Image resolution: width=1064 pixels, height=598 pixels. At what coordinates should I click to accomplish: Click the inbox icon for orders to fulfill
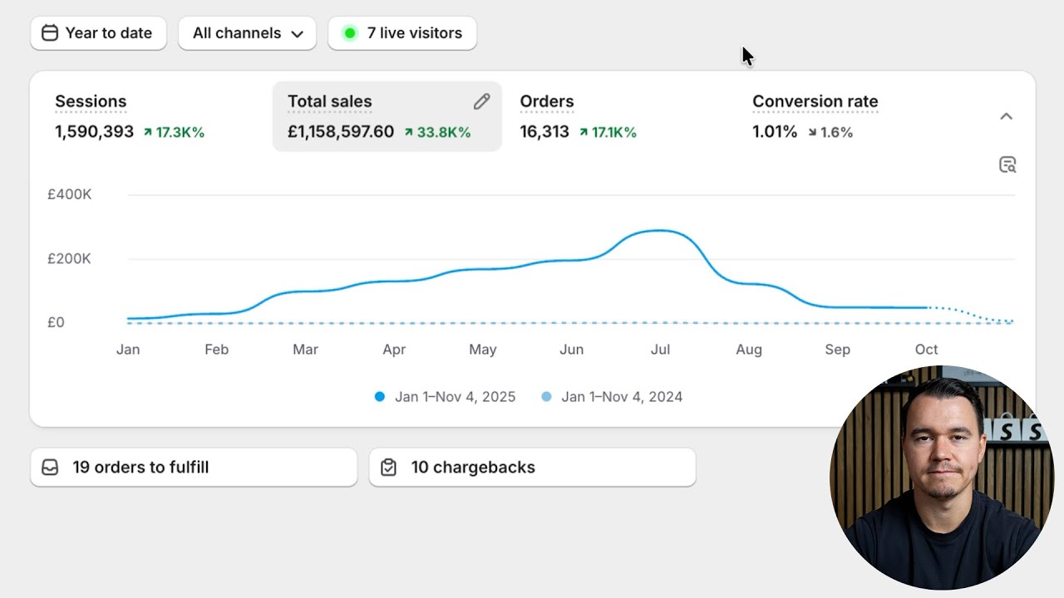(x=50, y=468)
